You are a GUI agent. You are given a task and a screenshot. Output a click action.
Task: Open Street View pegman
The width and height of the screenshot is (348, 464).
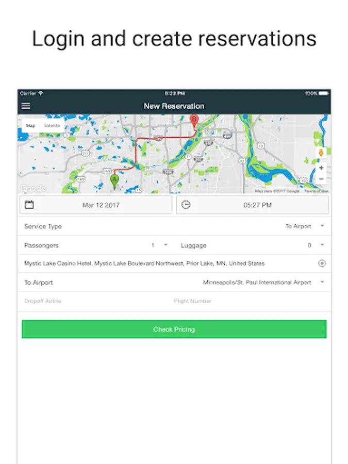click(321, 153)
